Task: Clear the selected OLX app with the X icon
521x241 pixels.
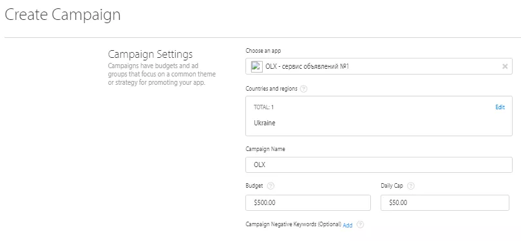Action: pyautogui.click(x=505, y=67)
